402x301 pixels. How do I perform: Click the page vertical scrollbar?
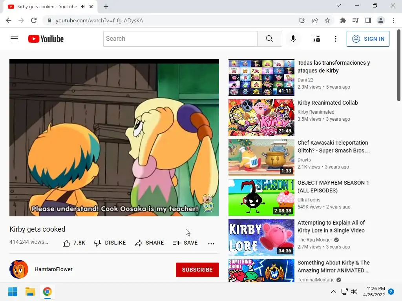[x=399, y=65]
